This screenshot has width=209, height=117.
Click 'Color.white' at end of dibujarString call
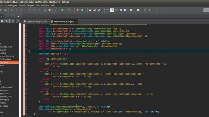point(150,112)
